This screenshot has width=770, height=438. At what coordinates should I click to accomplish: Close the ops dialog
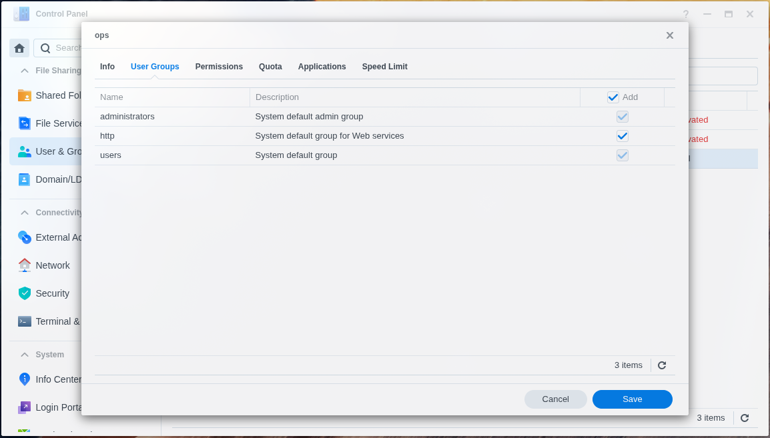coord(670,35)
